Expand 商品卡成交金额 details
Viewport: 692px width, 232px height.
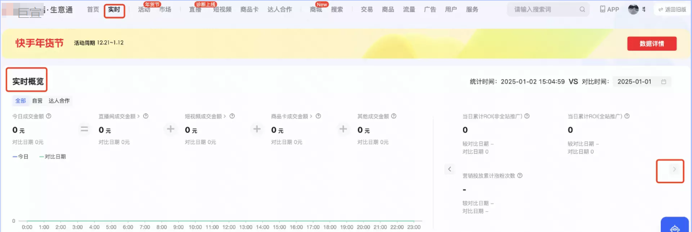pos(311,116)
